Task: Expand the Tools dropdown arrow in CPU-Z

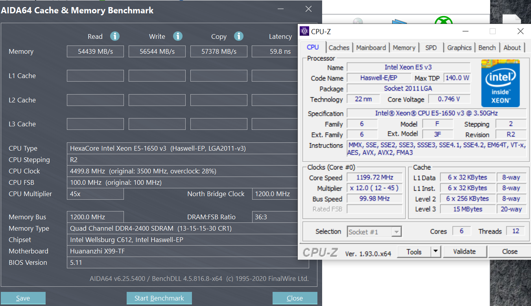Action: pos(435,252)
